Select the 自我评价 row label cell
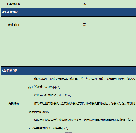 point(14,103)
